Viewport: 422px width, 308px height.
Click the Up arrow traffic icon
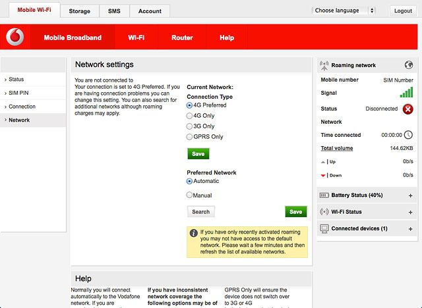pos(323,162)
